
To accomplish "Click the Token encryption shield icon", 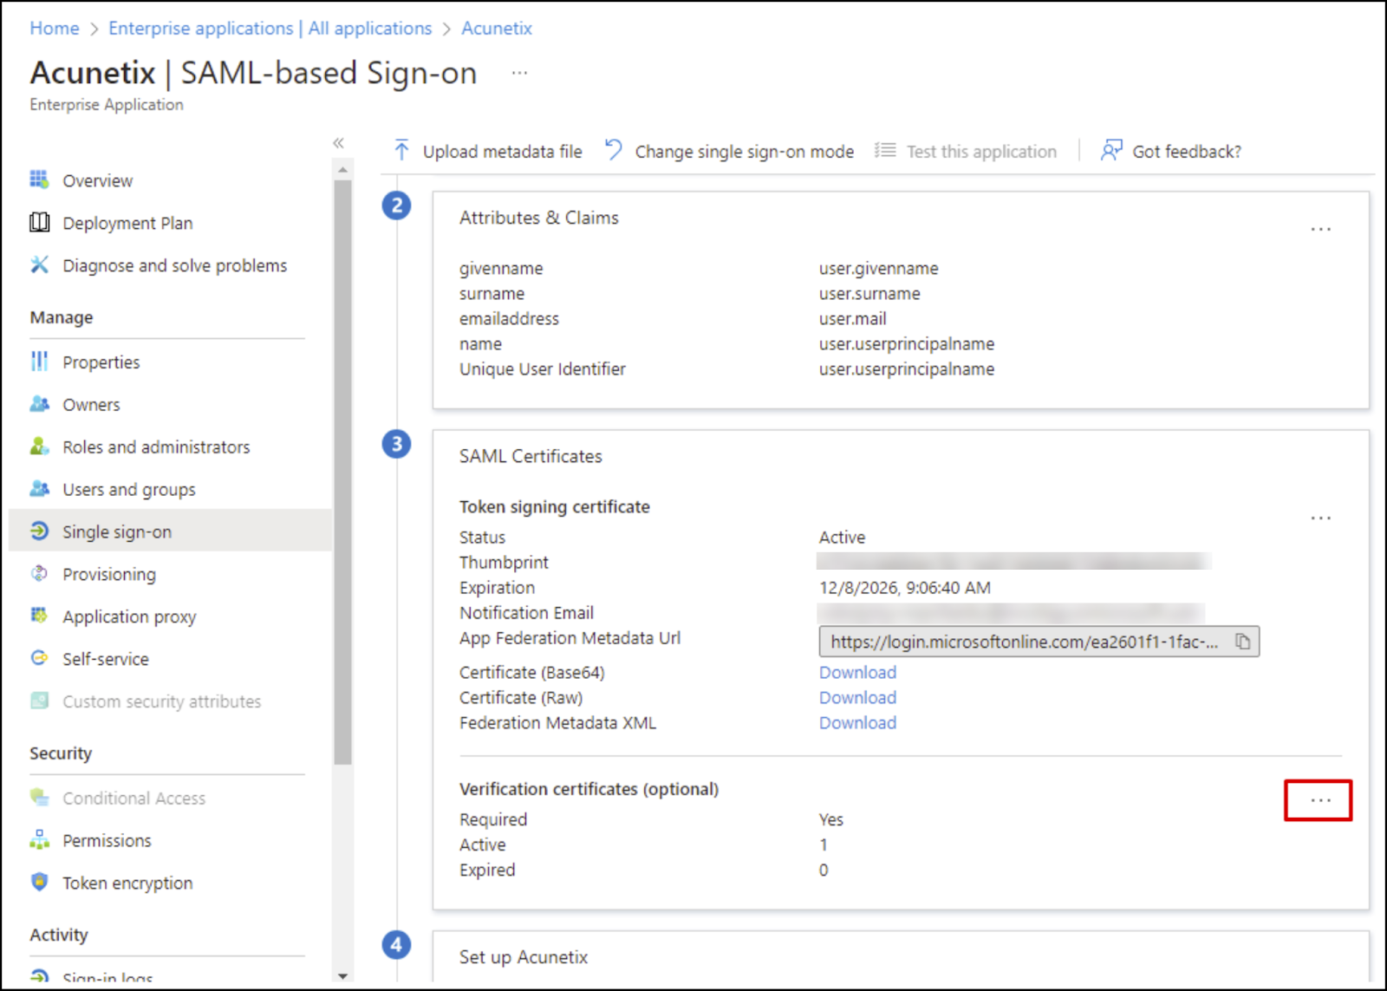I will click(39, 882).
